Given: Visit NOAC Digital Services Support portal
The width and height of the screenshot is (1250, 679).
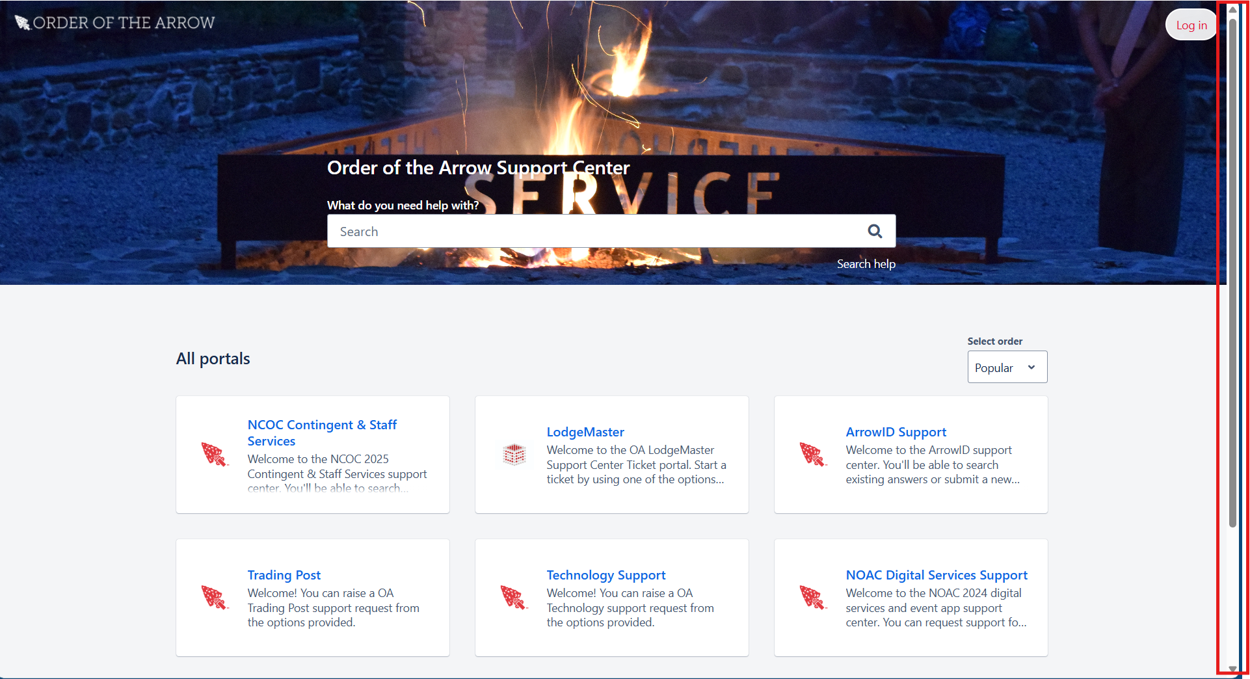Looking at the screenshot, I should tap(936, 575).
